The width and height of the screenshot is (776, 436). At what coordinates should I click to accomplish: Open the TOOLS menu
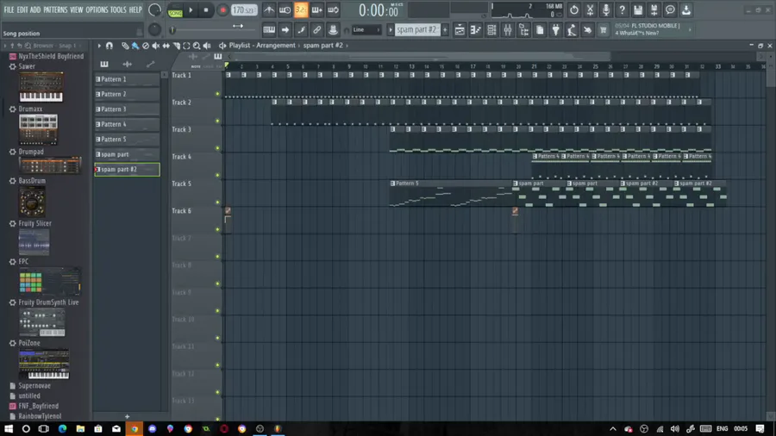[x=118, y=9]
